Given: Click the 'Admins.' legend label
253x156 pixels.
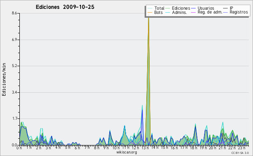Looking at the screenshot, I should (180, 12).
